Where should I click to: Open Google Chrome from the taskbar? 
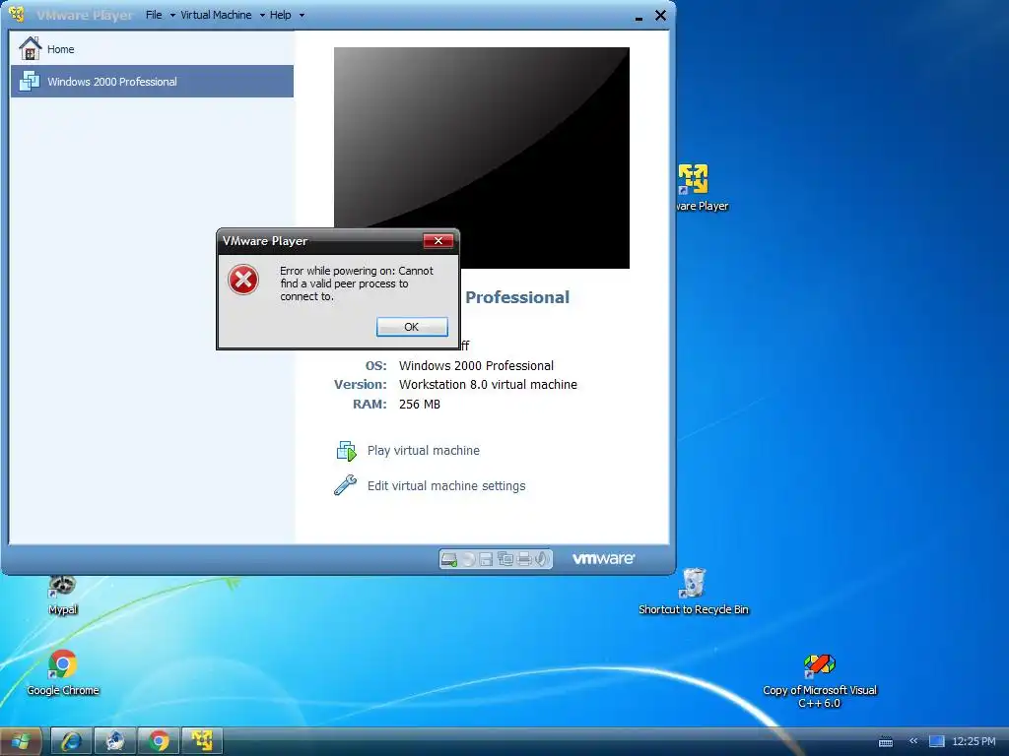pyautogui.click(x=159, y=741)
